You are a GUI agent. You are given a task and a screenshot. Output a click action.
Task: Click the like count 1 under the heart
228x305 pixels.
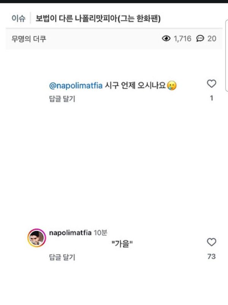[x=211, y=98]
